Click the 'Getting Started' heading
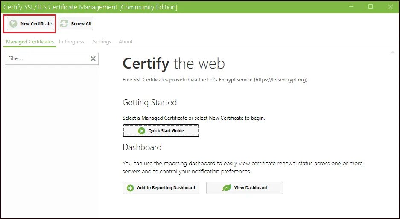400x219 pixels. click(150, 102)
